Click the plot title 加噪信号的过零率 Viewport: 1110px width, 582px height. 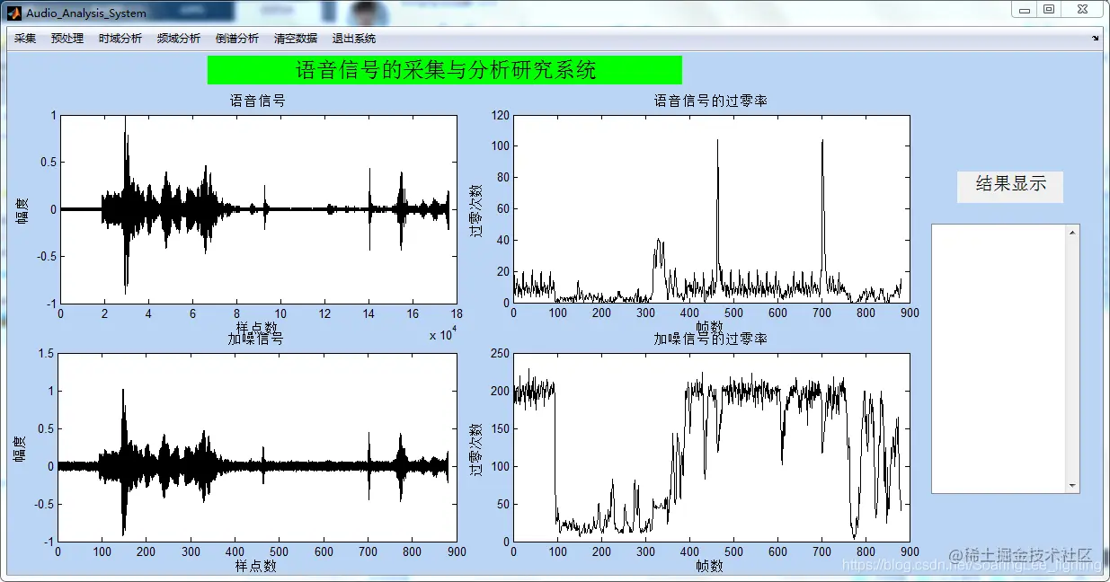[x=711, y=339]
